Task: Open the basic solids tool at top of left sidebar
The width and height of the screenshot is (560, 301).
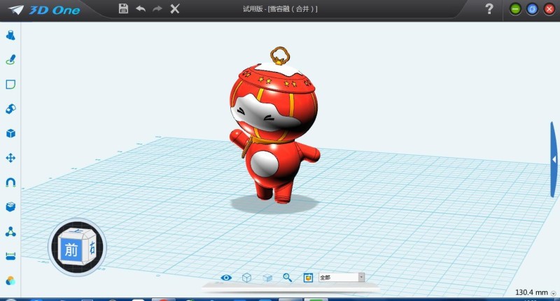Action: pyautogui.click(x=10, y=35)
